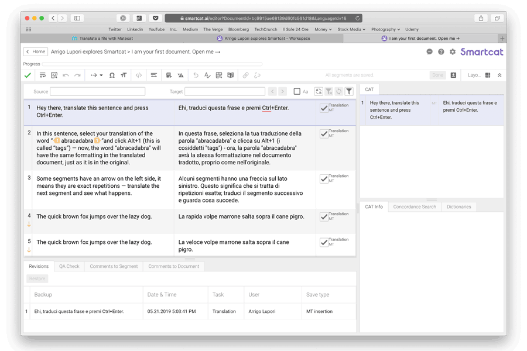The width and height of the screenshot is (527, 351).
Task: Go to next search match arrow
Action: click(x=283, y=91)
